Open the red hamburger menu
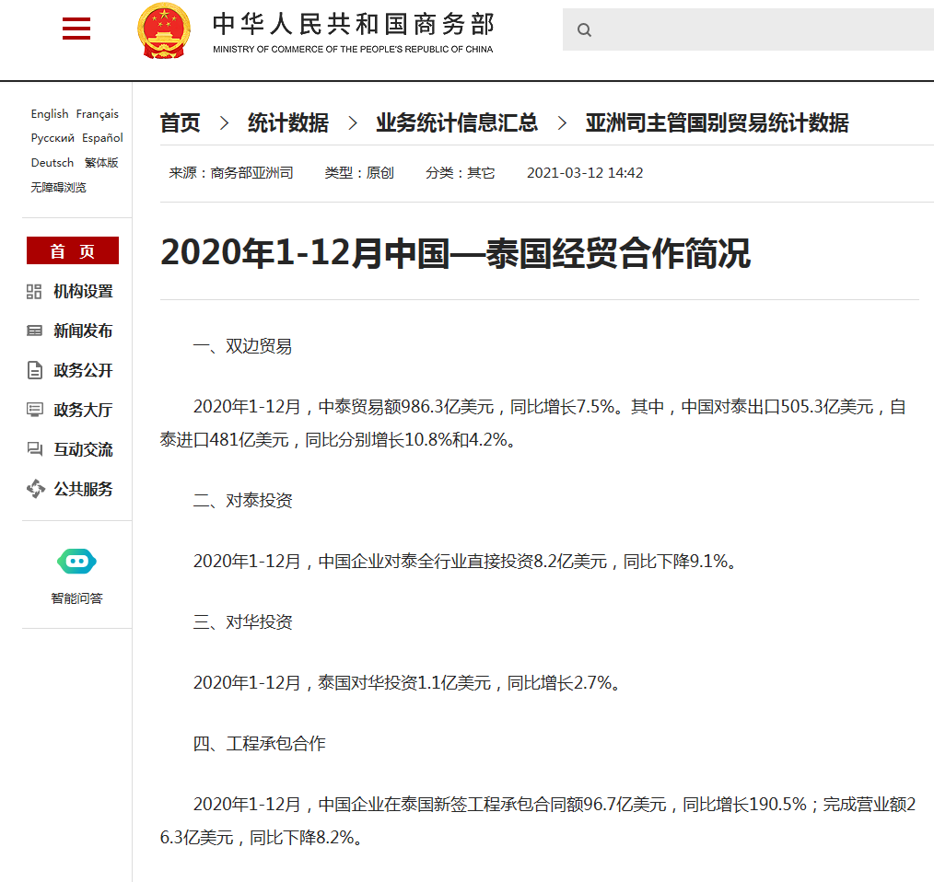This screenshot has height=882, width=934. (76, 29)
